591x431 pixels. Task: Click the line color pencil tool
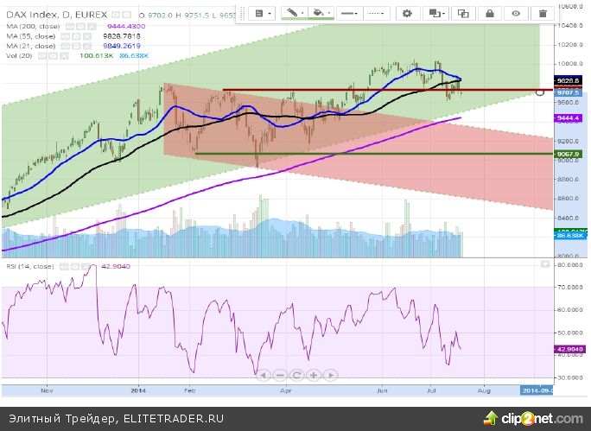pyautogui.click(x=296, y=14)
